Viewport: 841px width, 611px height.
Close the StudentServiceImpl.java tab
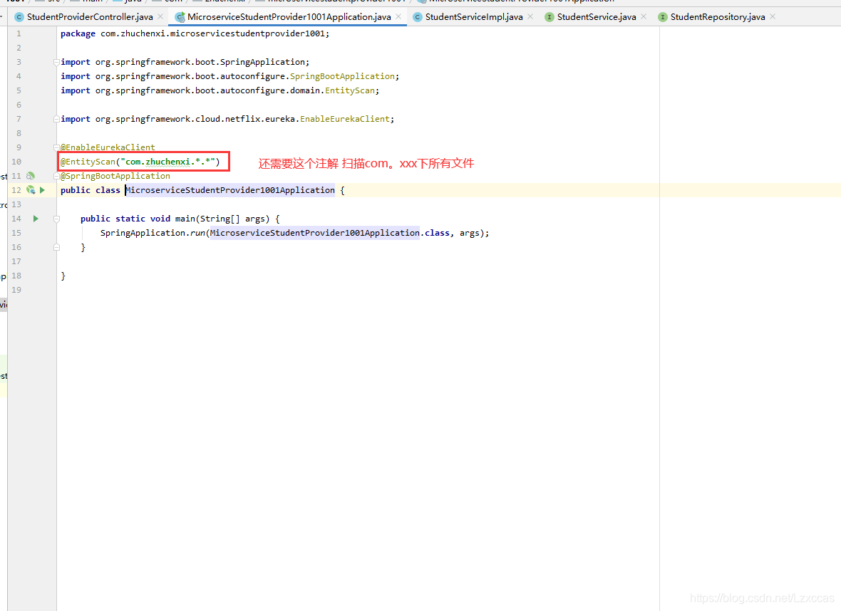tap(530, 16)
